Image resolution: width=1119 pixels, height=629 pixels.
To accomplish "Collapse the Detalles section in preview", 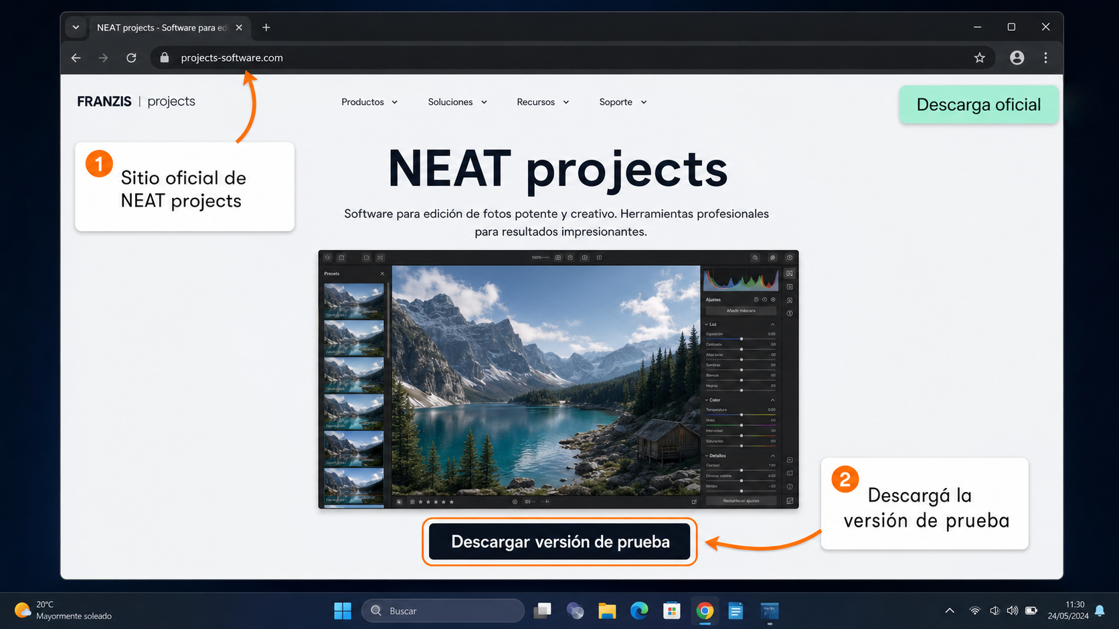I will [772, 456].
